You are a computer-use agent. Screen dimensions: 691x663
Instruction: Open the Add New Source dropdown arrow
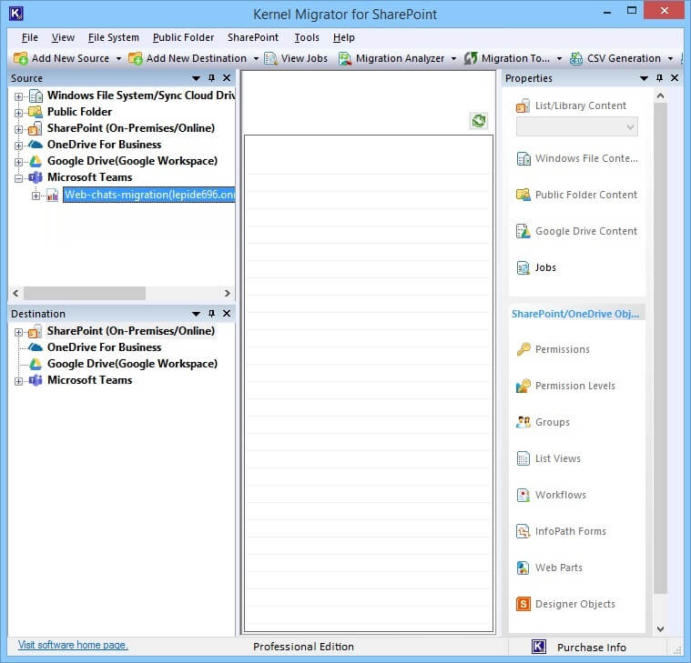[x=118, y=58]
